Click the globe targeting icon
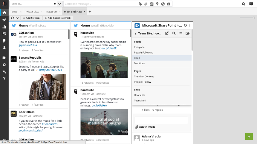This screenshot has height=144, width=257. click(x=163, y=4)
